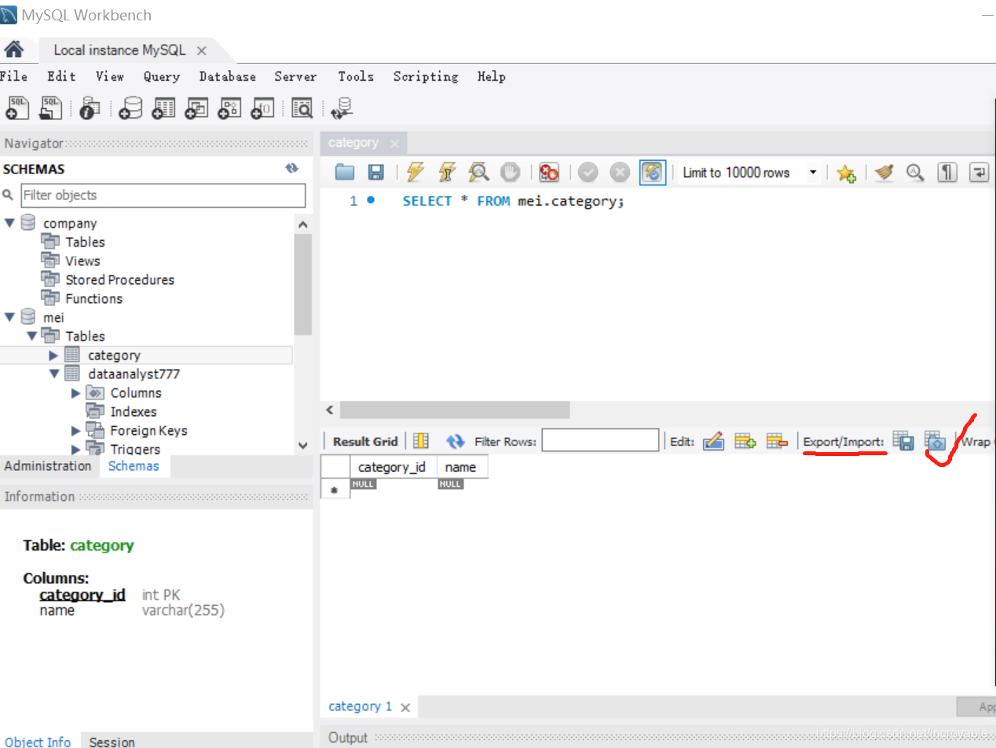Screen dimensions: 996x748
Task: Toggle auto-commit mode
Action: pyautogui.click(x=652, y=172)
